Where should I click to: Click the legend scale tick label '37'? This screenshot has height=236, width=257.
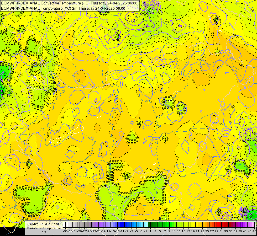click(235, 231)
